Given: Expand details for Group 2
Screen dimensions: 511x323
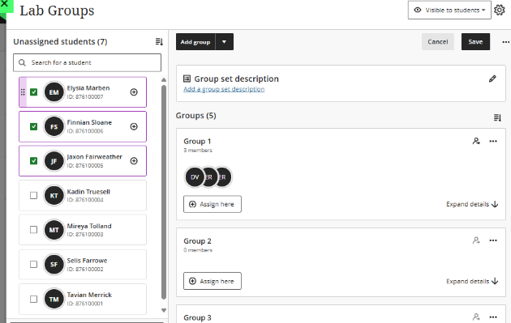Looking at the screenshot, I should tap(472, 281).
